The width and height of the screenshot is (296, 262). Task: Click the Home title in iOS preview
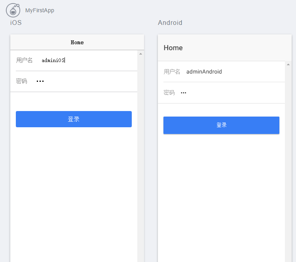(77, 42)
